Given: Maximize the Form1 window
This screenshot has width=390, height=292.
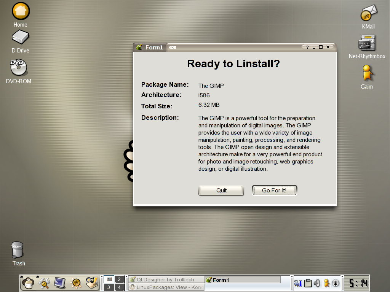Looking at the screenshot, I should click(x=321, y=47).
